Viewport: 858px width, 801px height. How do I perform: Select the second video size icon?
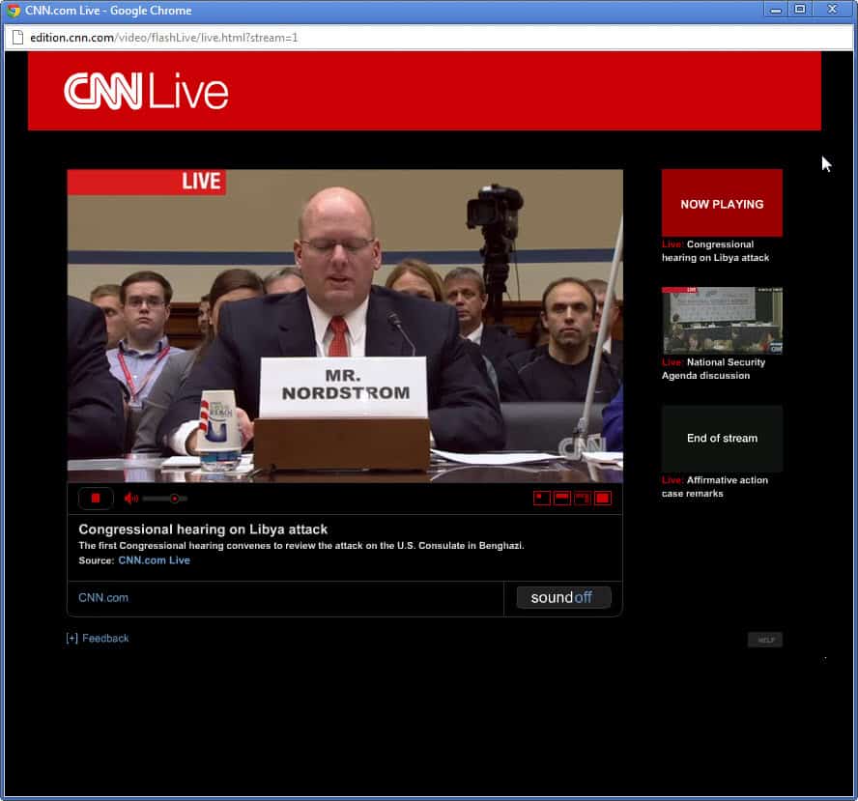point(562,498)
